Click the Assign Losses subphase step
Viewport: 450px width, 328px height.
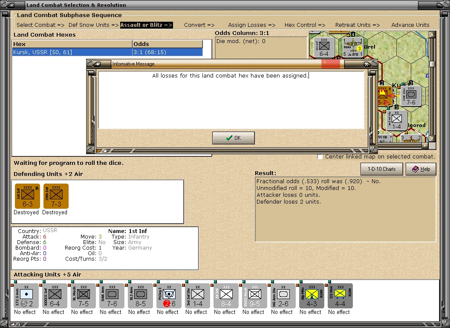click(x=252, y=25)
